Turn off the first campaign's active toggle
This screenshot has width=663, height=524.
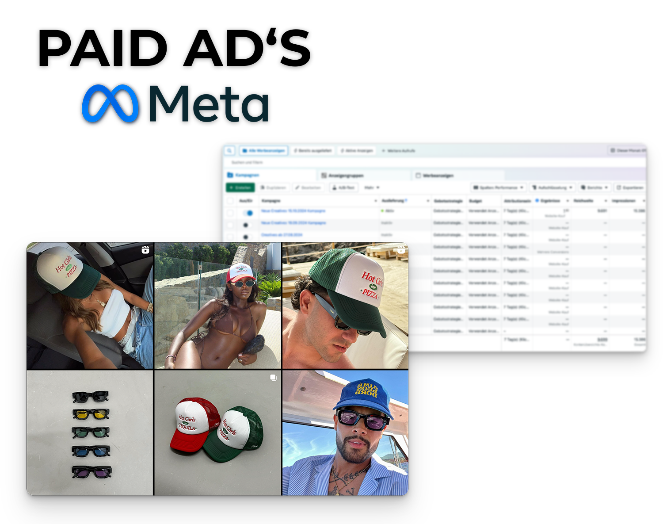coord(248,213)
